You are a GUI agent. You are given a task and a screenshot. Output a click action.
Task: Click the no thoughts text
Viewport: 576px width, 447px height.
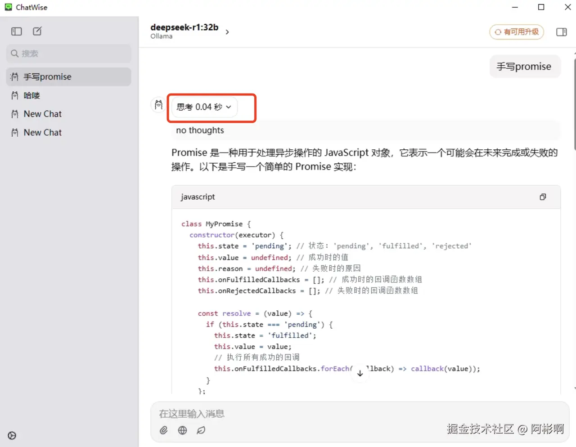coord(200,130)
